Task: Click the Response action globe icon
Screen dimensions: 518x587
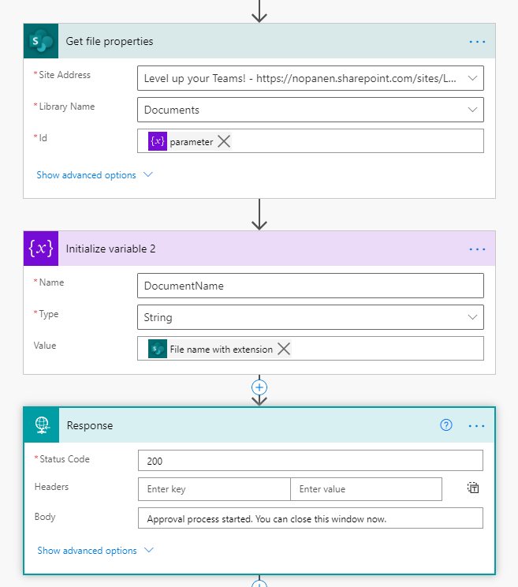Action: pyautogui.click(x=41, y=425)
